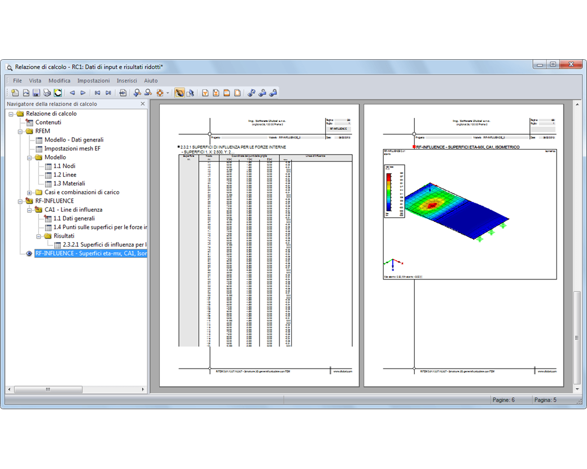The image size is (587, 469).
Task: Collapse the Modello folder node
Action: click(x=29, y=157)
